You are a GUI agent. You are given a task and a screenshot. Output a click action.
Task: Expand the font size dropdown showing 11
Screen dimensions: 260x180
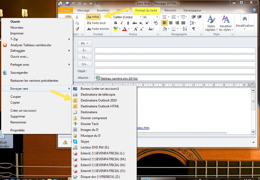[157, 17]
